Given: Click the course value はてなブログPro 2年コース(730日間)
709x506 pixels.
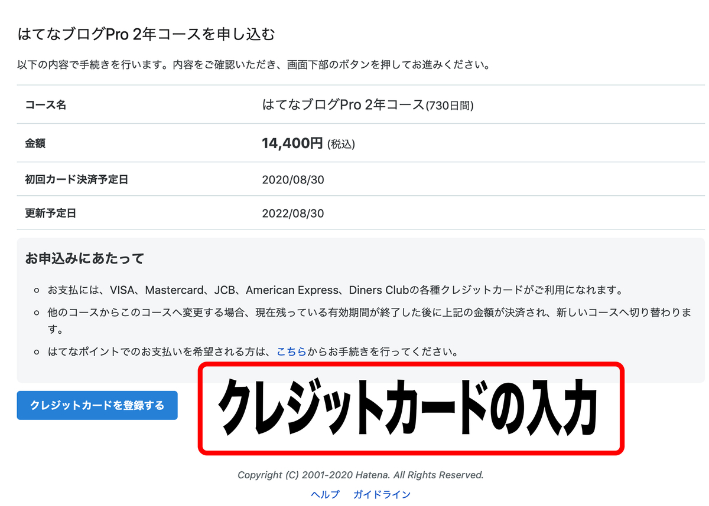Looking at the screenshot, I should (x=367, y=105).
